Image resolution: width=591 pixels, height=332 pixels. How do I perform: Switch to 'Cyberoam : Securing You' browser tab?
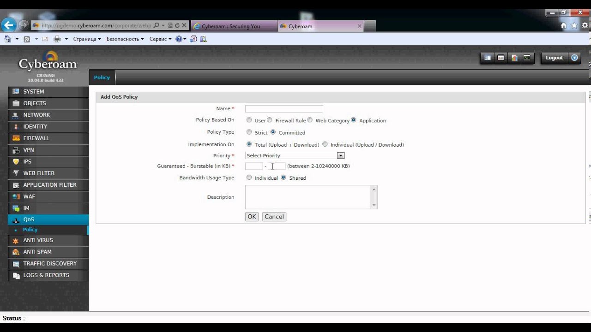pos(234,26)
